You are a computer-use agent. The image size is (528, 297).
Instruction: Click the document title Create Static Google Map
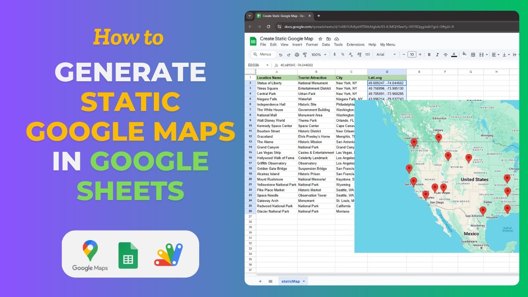[x=287, y=39]
